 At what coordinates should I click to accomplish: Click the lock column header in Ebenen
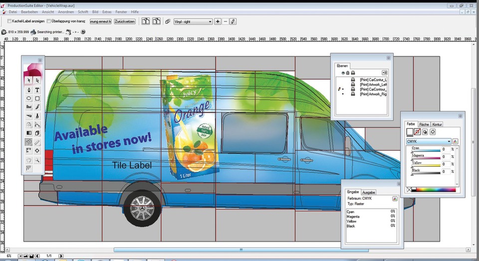click(x=348, y=73)
